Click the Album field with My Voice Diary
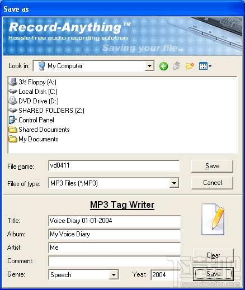 coord(114,234)
